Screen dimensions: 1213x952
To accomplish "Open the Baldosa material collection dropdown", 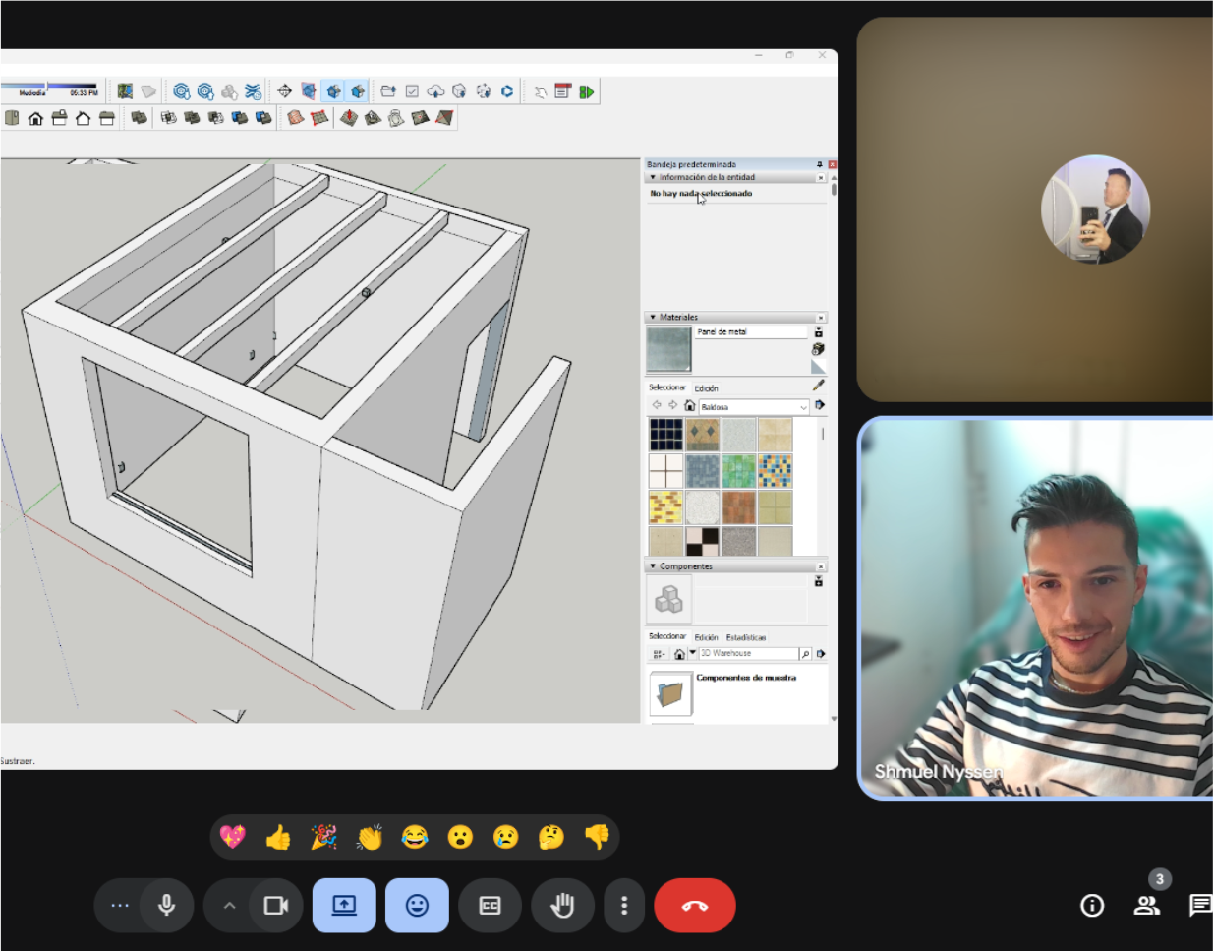I will click(754, 406).
